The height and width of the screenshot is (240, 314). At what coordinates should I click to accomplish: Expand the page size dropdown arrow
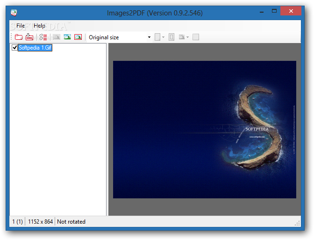click(163, 37)
